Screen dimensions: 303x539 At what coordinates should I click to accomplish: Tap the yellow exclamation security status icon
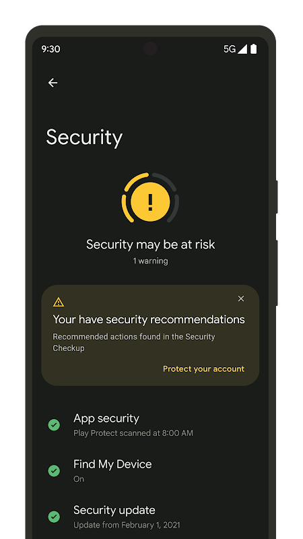150,201
